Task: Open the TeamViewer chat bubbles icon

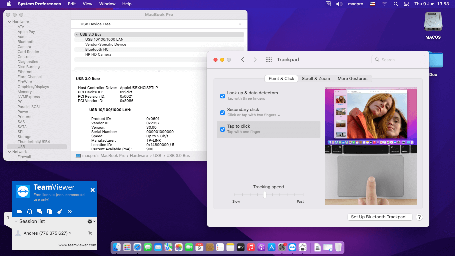Action: pyautogui.click(x=40, y=211)
